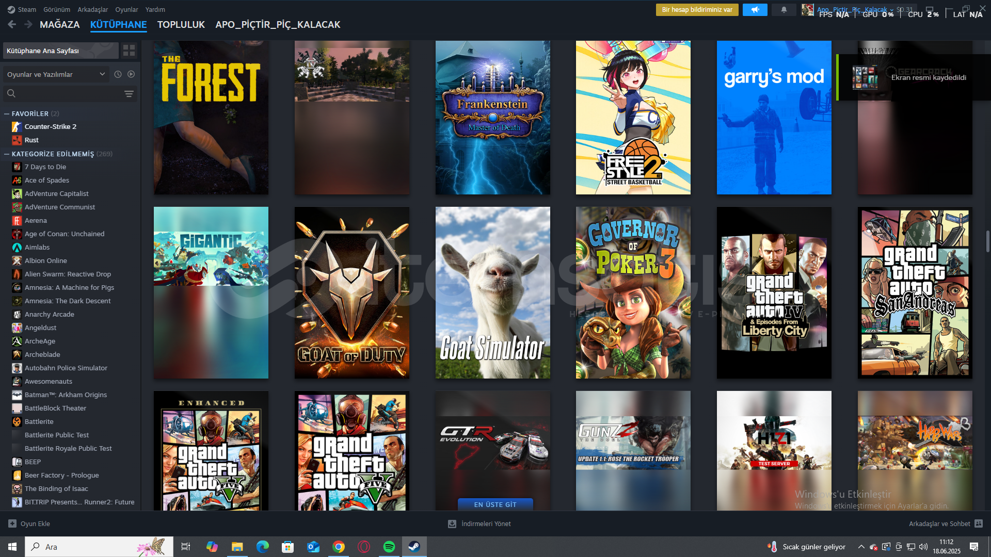This screenshot has height=557, width=991.
Task: Click the Oyun Ekle plus icon
Action: click(x=12, y=523)
